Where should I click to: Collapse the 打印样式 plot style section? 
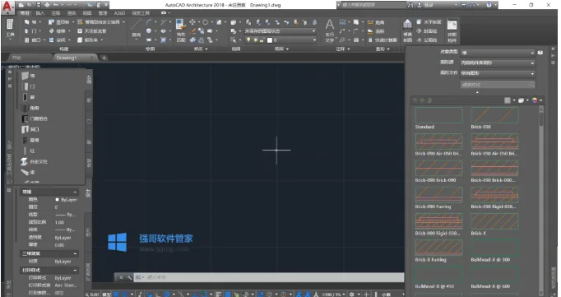click(x=75, y=270)
